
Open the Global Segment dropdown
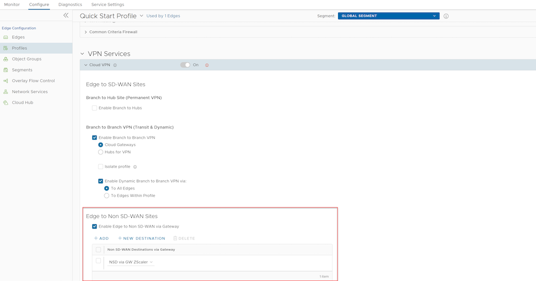coord(388,16)
